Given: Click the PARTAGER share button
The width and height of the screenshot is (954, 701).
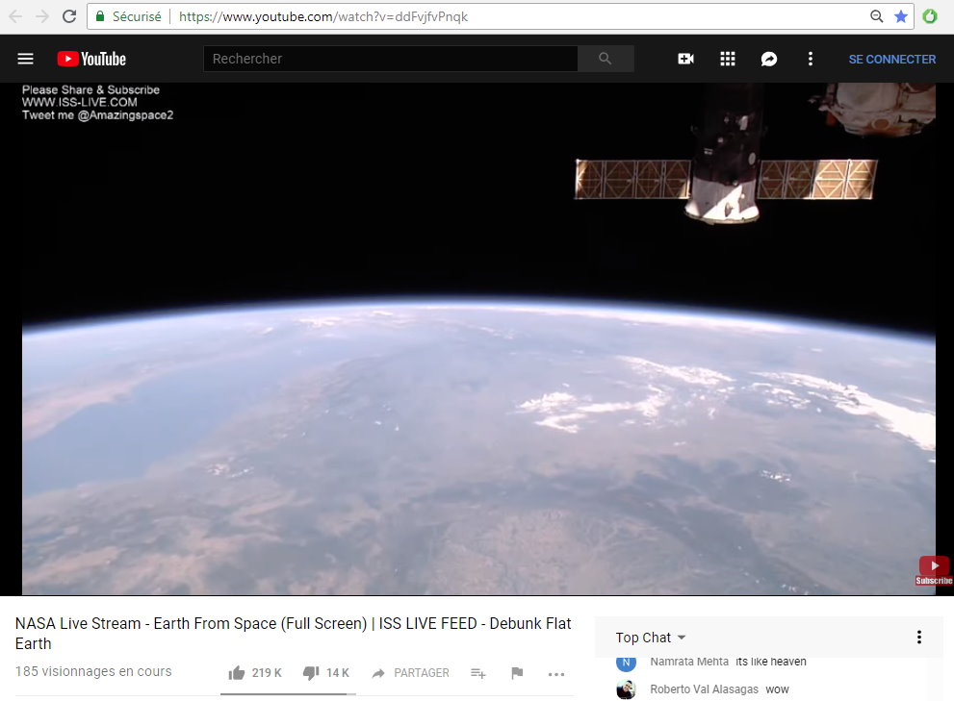Looking at the screenshot, I should pyautogui.click(x=411, y=673).
